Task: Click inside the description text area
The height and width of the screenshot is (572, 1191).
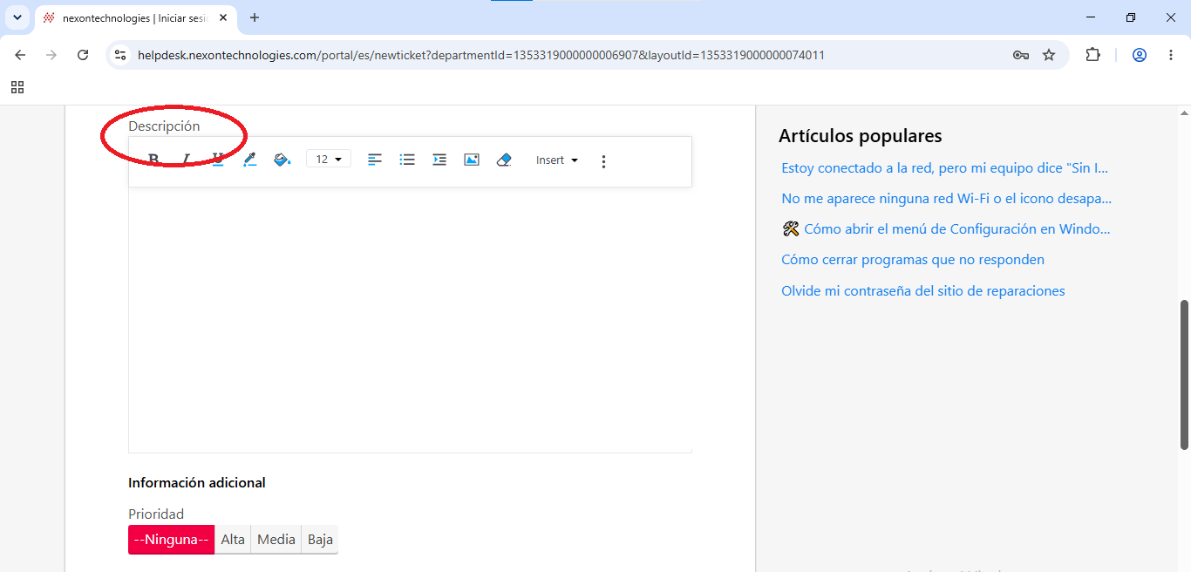Action: [x=410, y=319]
